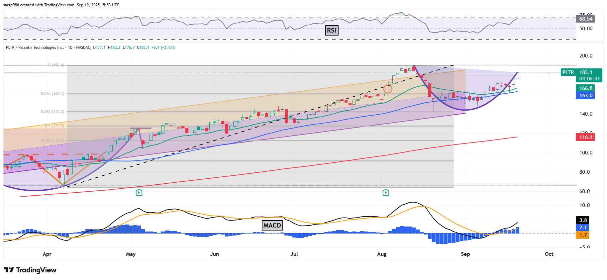Click the sarge986 created with TradingView.com text
607x280 pixels.
[61, 5]
